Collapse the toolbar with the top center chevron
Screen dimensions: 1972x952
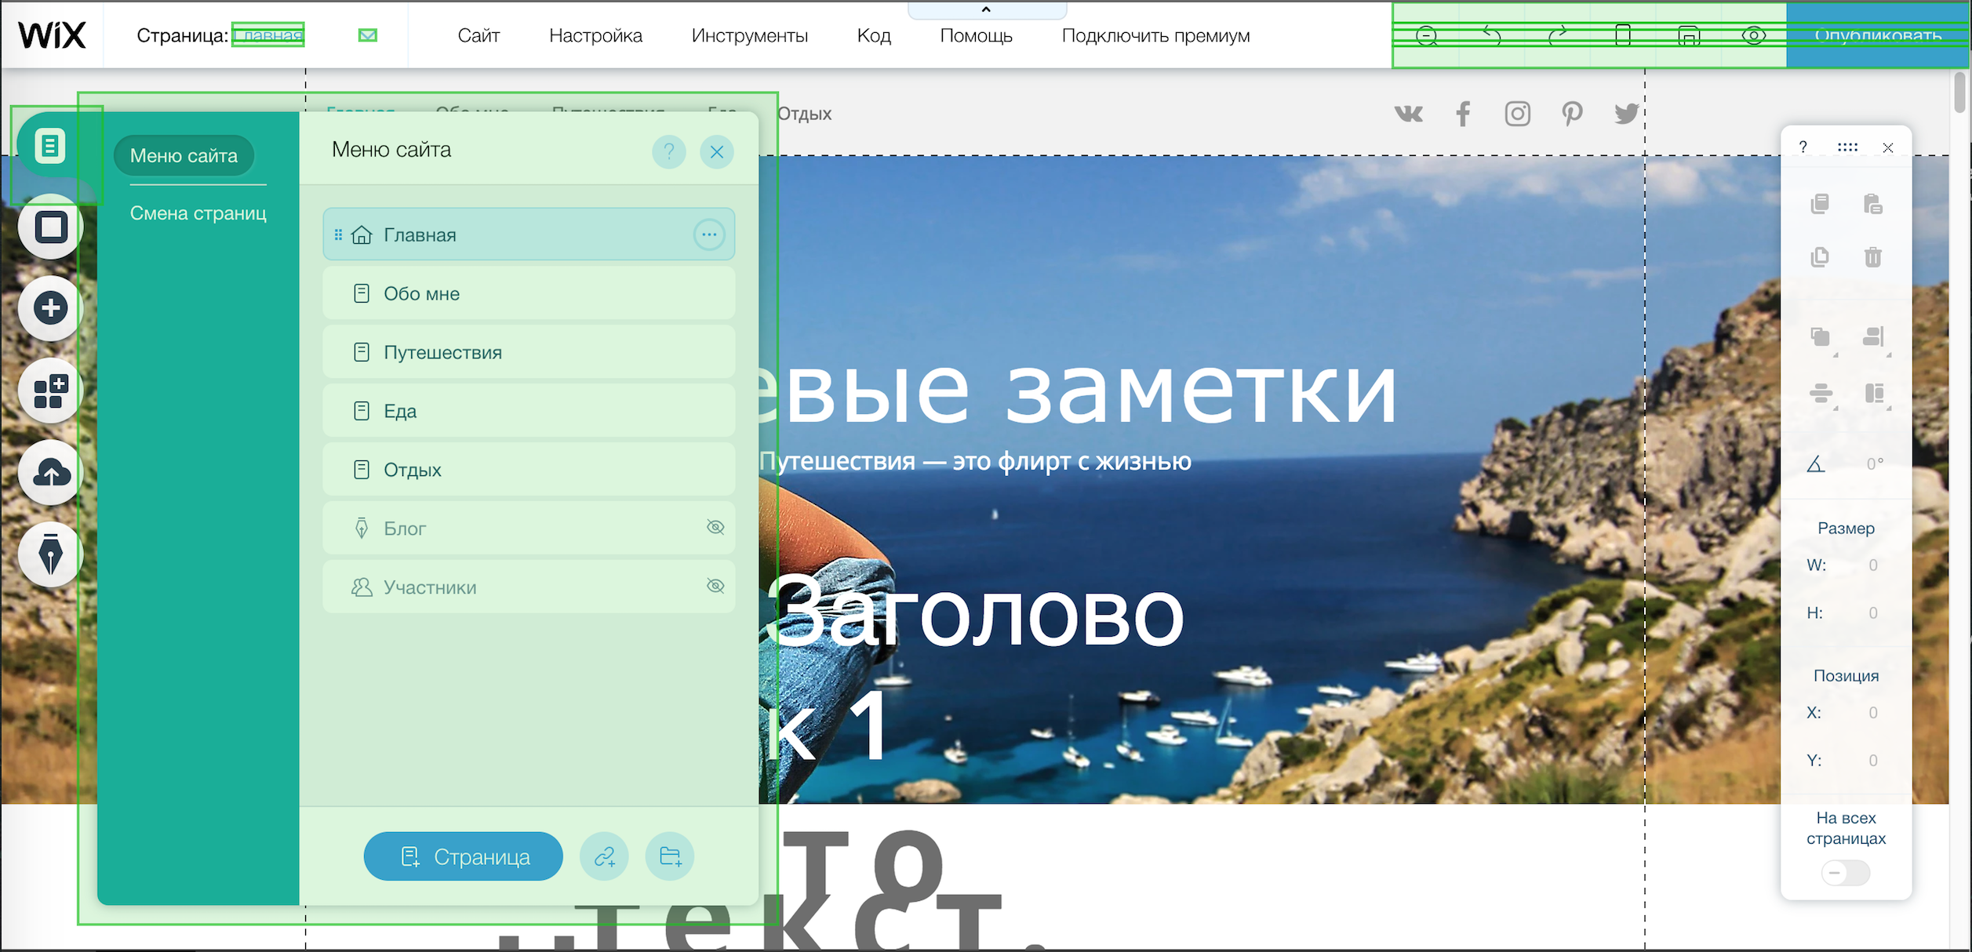pos(985,10)
